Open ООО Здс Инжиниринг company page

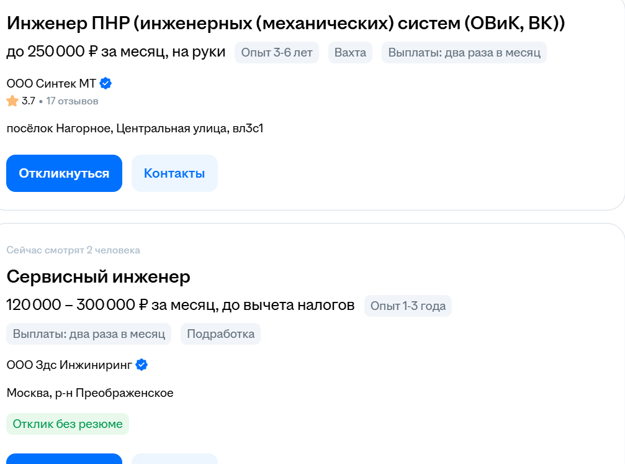click(70, 365)
